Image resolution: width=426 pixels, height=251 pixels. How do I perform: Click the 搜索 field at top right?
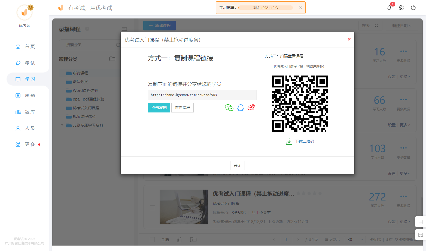(x=370, y=26)
